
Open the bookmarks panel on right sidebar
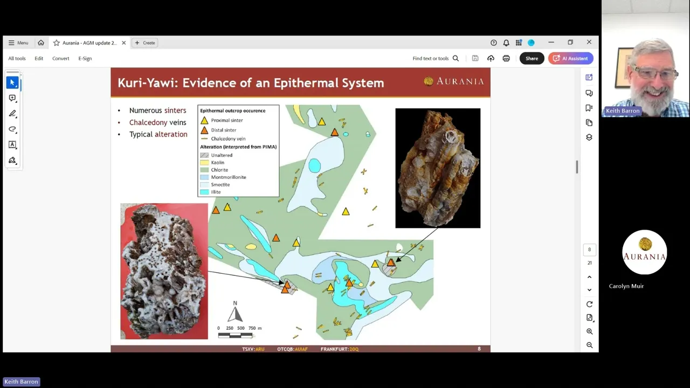pyautogui.click(x=589, y=108)
